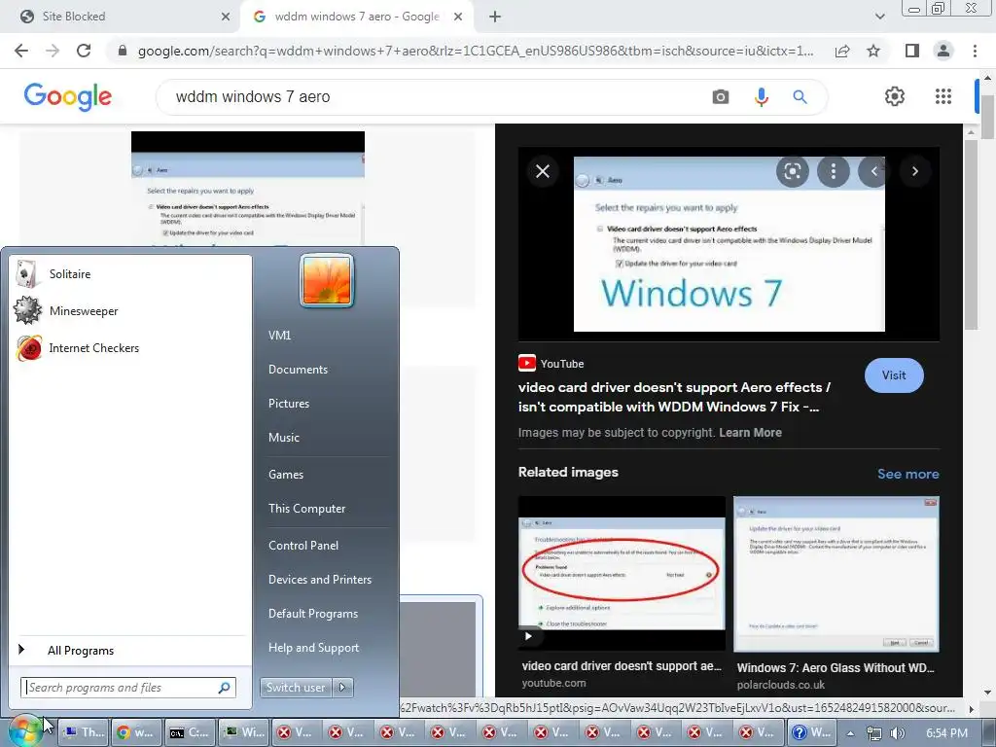The image size is (996, 747).
Task: Click the Start menu search magnifier icon
Action: point(225,688)
